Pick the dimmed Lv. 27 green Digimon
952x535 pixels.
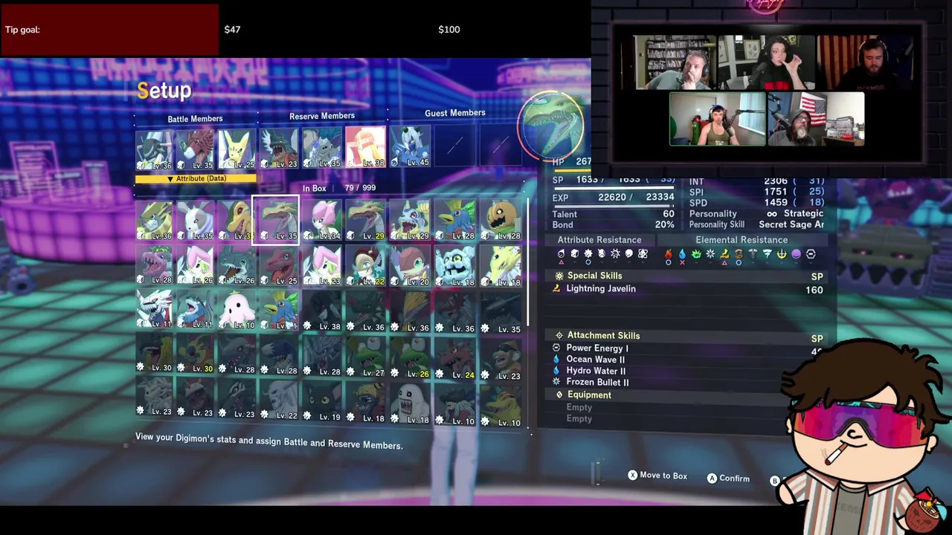pyautogui.click(x=367, y=357)
